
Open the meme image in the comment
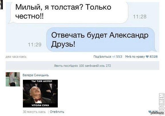click(x=40, y=94)
